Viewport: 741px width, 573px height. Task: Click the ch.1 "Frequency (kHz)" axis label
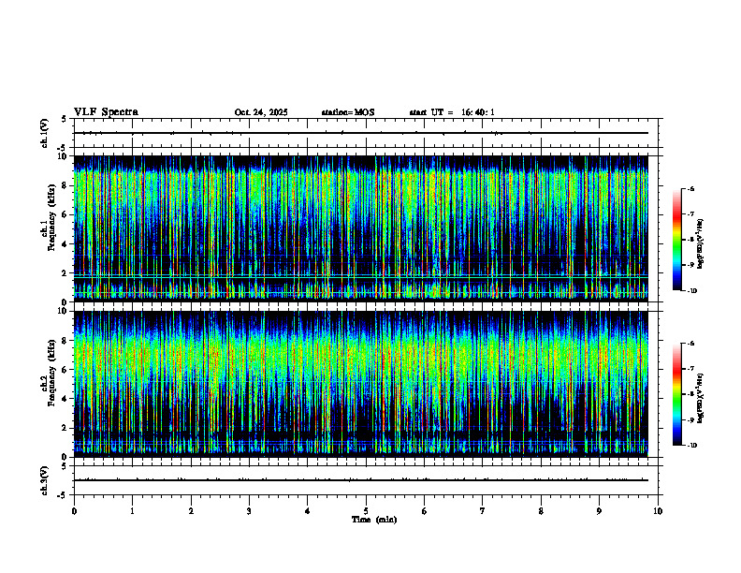[52, 217]
